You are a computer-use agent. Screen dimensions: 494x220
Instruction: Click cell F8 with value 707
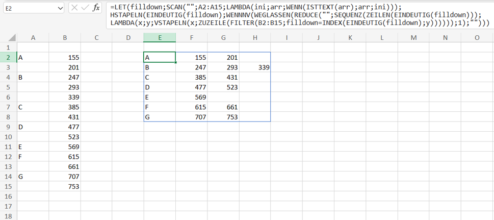pos(192,117)
